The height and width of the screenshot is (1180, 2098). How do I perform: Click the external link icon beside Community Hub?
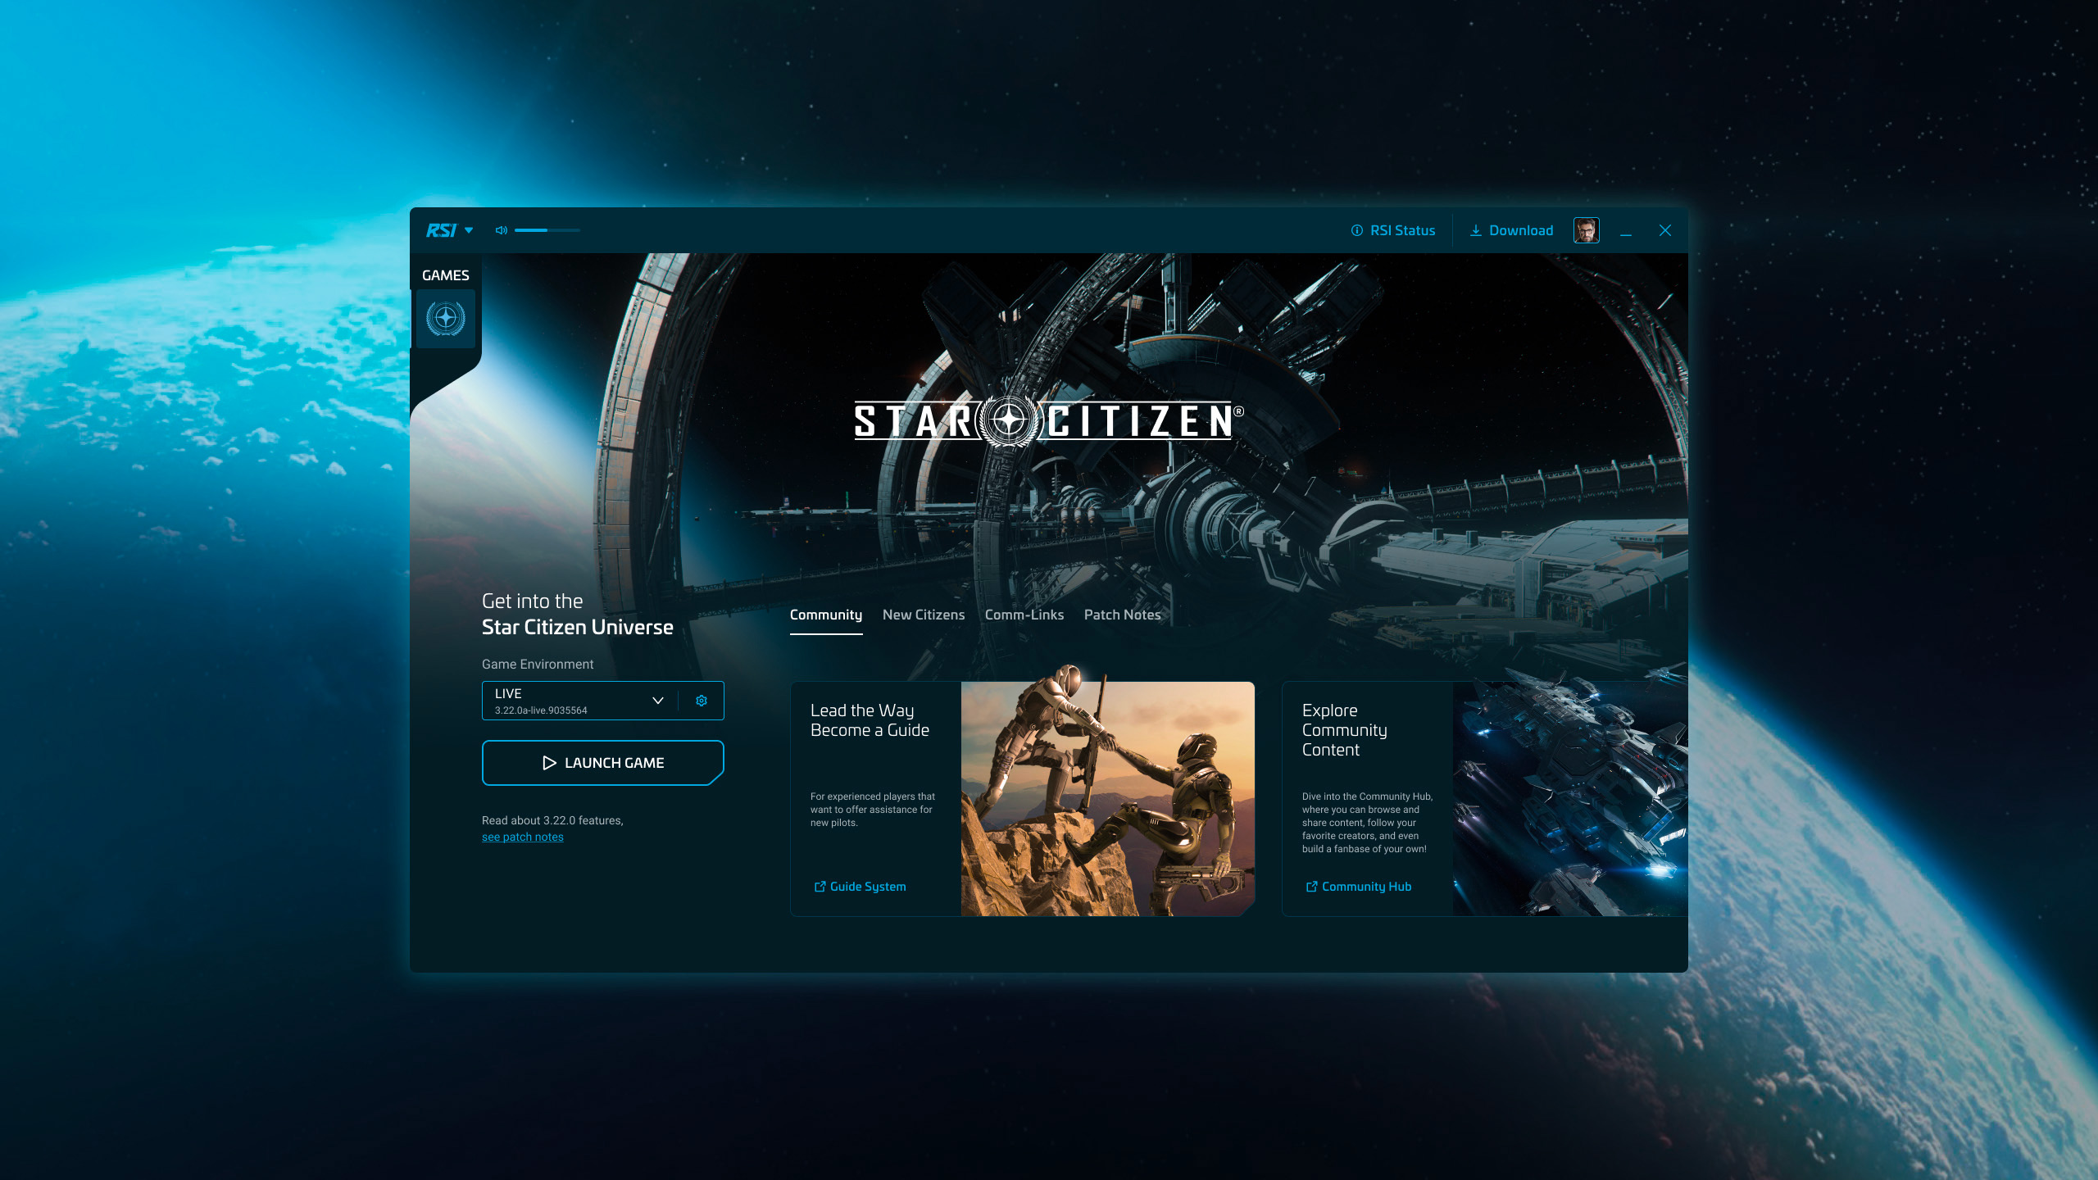[1311, 887]
